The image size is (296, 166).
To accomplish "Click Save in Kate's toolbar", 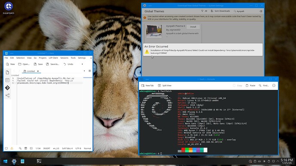I will coord(38,64).
